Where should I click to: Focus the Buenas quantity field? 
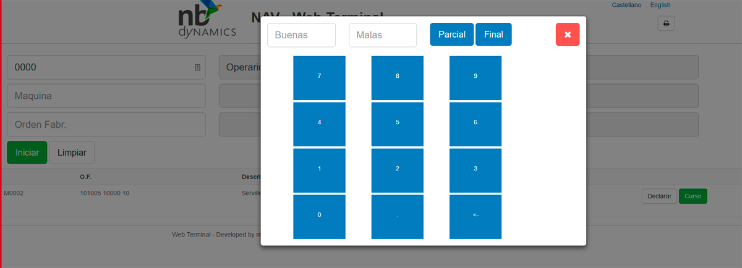point(301,35)
